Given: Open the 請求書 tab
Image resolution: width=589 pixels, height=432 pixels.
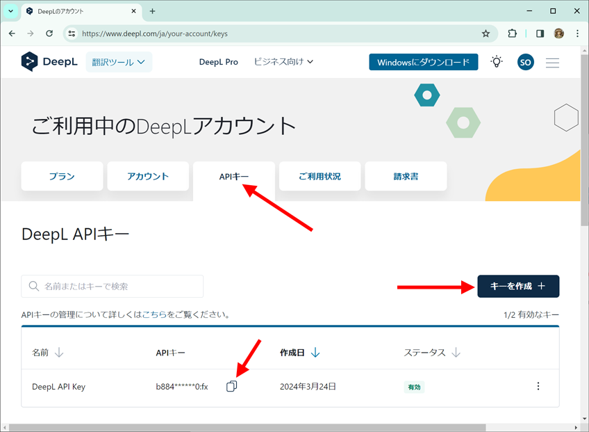Looking at the screenshot, I should click(406, 176).
